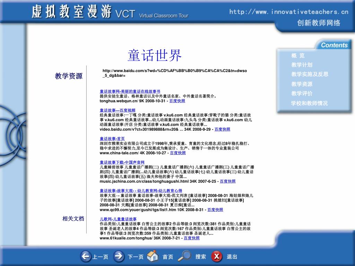Screen dimensions: 355x266
Task: Open link 童话故事下载-中国声音网
Action: (x=122, y=162)
